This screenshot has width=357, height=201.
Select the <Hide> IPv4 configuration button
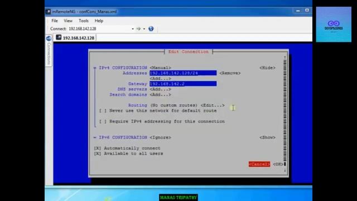267,68
